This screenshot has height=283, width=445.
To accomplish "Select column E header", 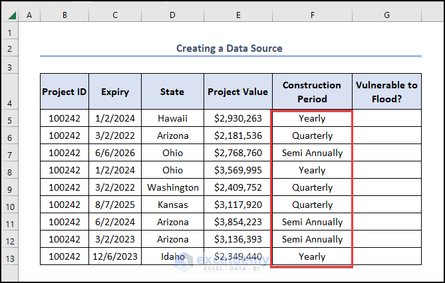I will [x=237, y=15].
